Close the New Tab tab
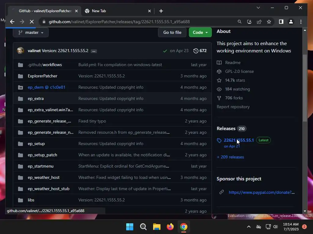 pyautogui.click(x=149, y=11)
